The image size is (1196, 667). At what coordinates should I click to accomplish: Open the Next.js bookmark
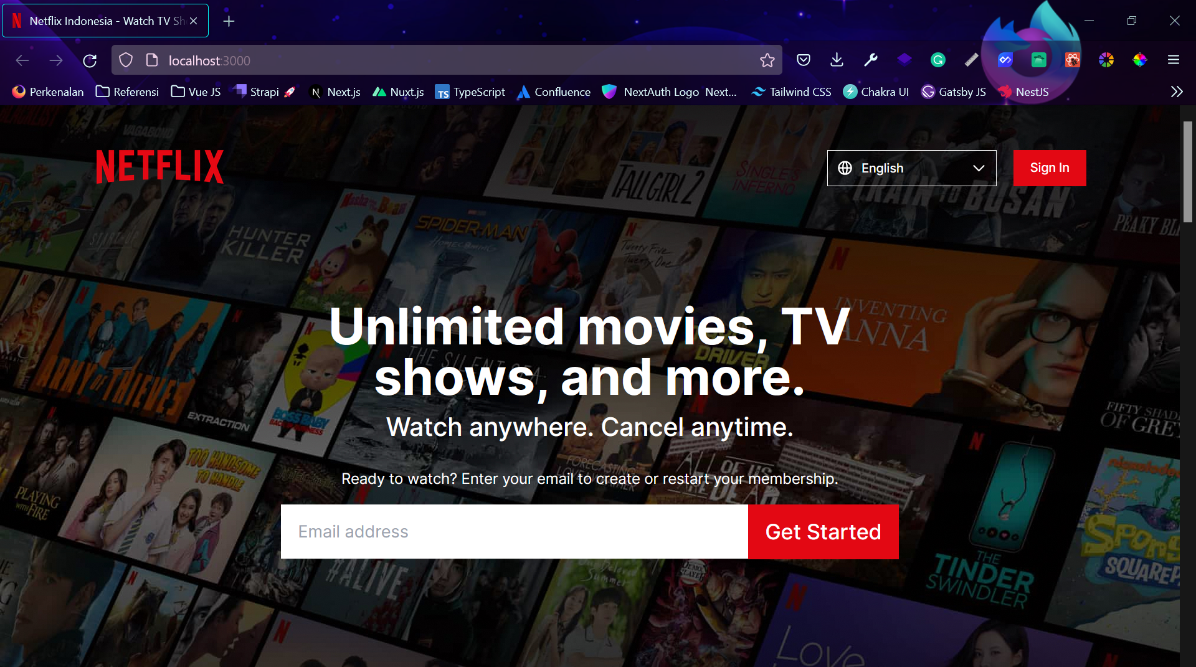coord(335,92)
